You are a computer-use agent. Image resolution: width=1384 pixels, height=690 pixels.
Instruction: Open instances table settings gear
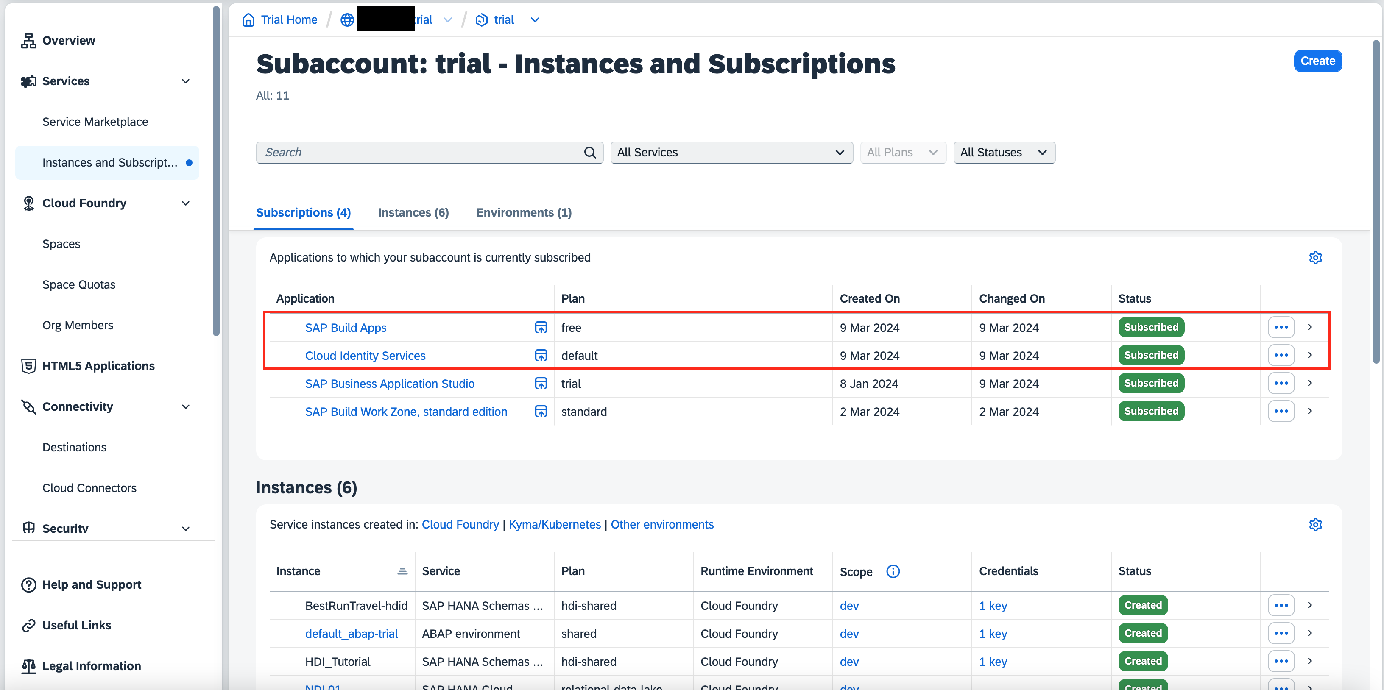[x=1315, y=525]
